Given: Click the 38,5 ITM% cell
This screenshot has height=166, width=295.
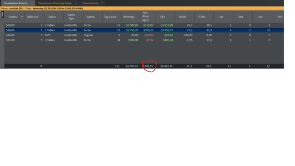Looking at the screenshot, I should 209,25.
